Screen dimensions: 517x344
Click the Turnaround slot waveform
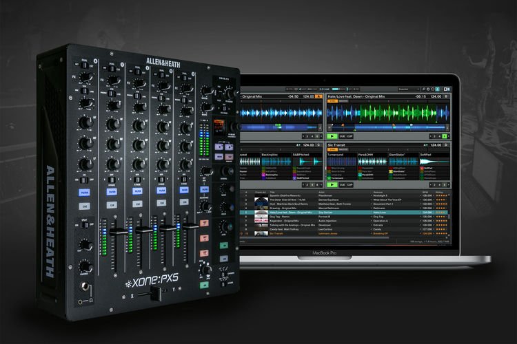[x=342, y=161]
